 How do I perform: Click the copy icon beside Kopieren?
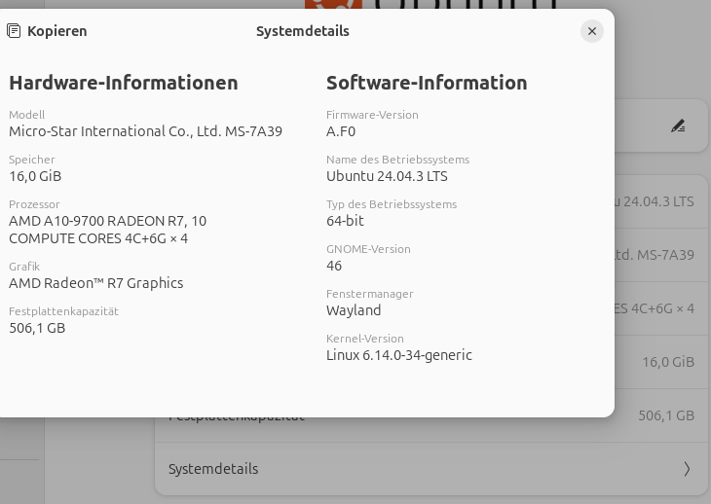[x=14, y=31]
